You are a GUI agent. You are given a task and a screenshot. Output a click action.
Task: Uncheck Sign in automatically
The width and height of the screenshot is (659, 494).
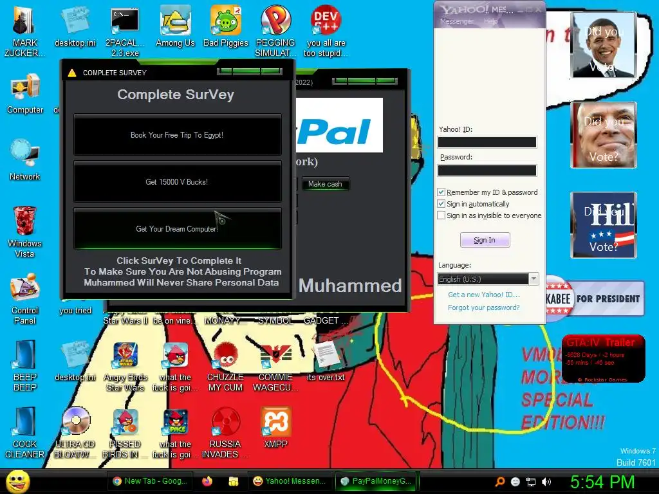(441, 204)
